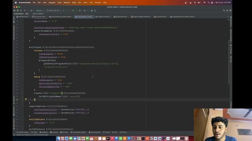Image resolution: width=252 pixels, height=141 pixels.
Task: Click the Make Project hammer icon
Action: coord(31,11)
